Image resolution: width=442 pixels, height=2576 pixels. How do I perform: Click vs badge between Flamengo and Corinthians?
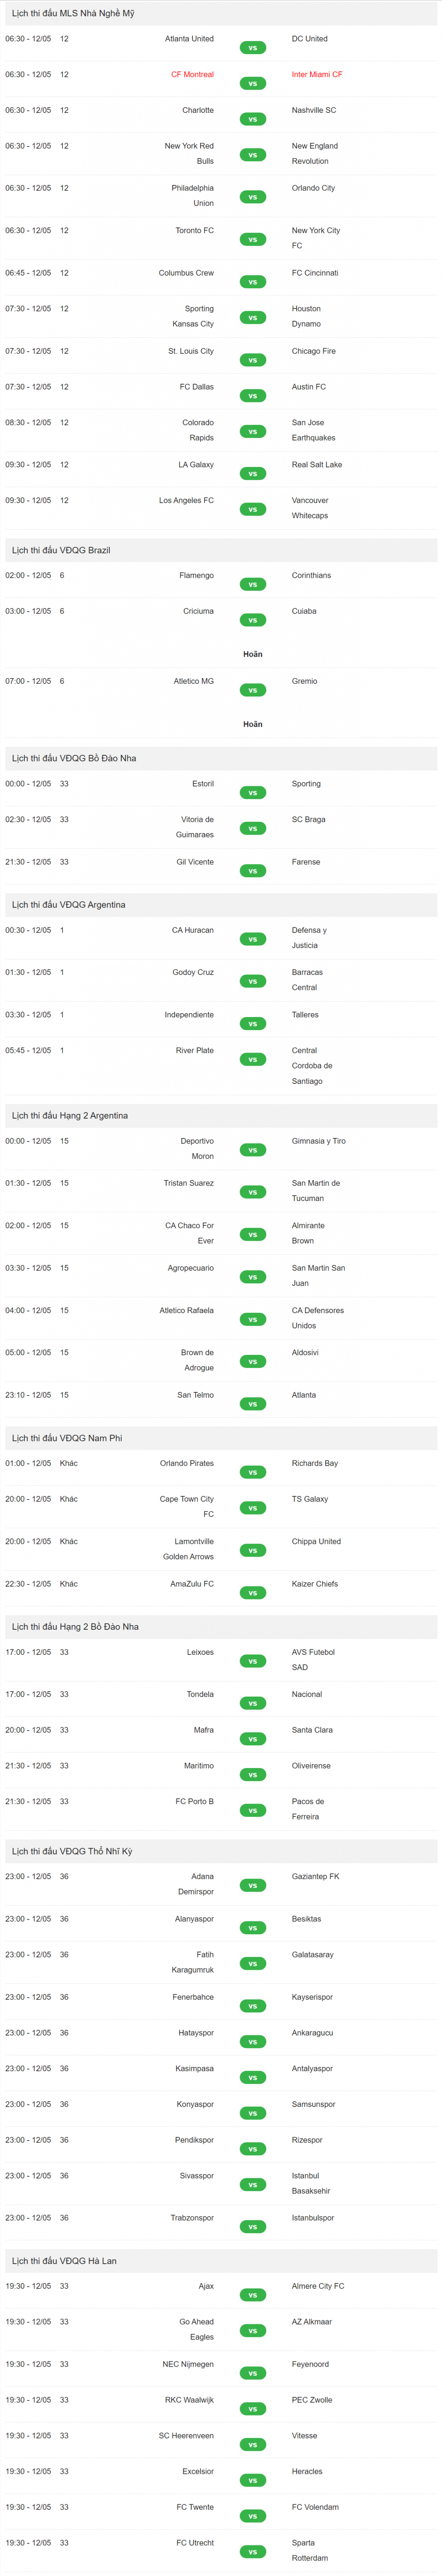tap(253, 585)
